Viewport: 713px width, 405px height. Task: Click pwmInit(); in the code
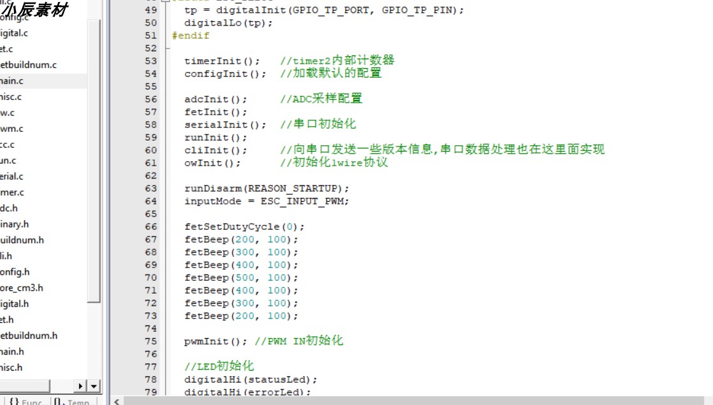click(216, 341)
